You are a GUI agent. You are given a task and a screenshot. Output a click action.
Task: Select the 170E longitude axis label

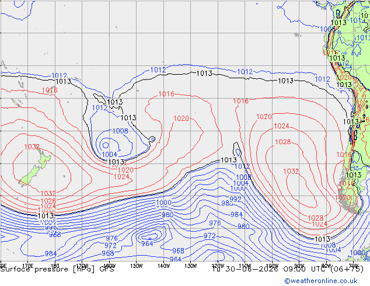(28, 266)
